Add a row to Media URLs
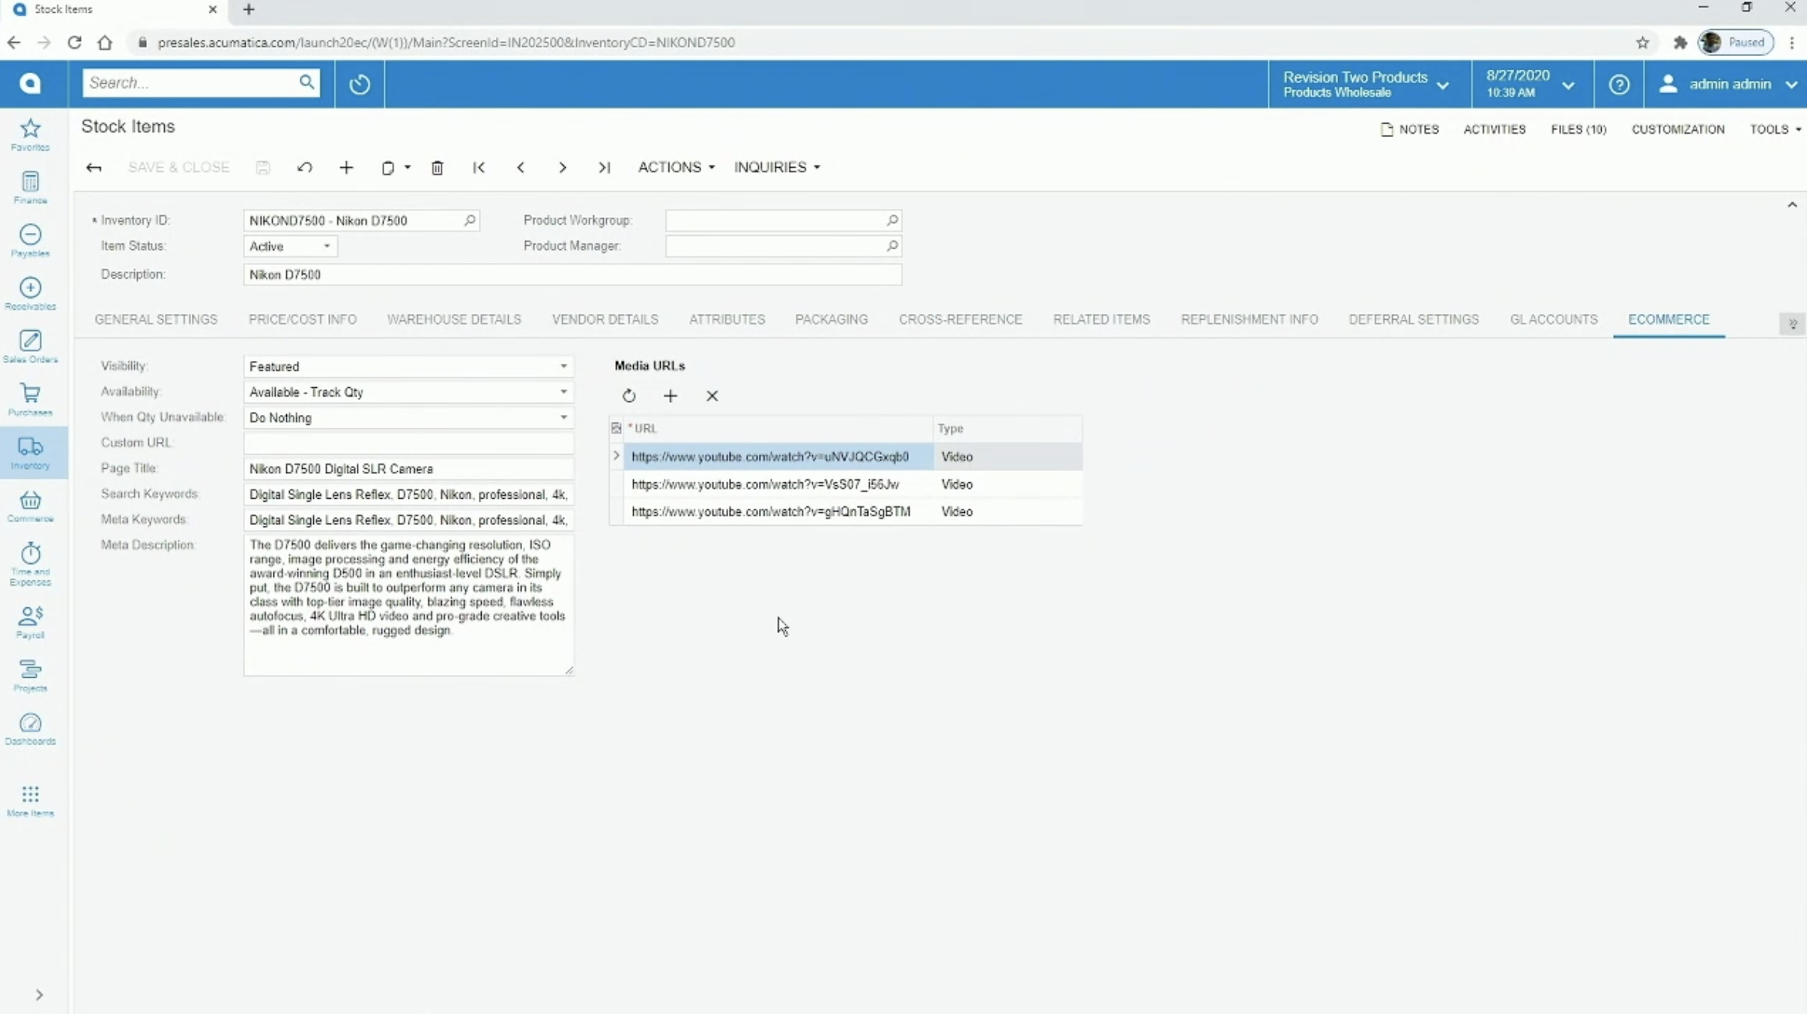Image resolution: width=1807 pixels, height=1014 pixels. (x=671, y=395)
